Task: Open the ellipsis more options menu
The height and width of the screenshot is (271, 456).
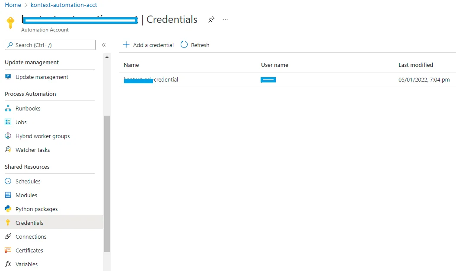Action: point(225,20)
